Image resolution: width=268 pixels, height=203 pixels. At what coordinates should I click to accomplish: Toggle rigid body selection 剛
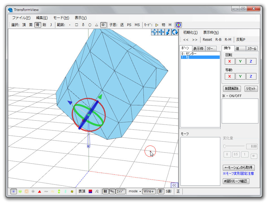pyautogui.click(x=44, y=25)
